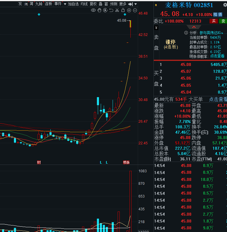This screenshot has height=232, width=227.
Task: Select the scissors cut tool
Action: tap(117, 10)
